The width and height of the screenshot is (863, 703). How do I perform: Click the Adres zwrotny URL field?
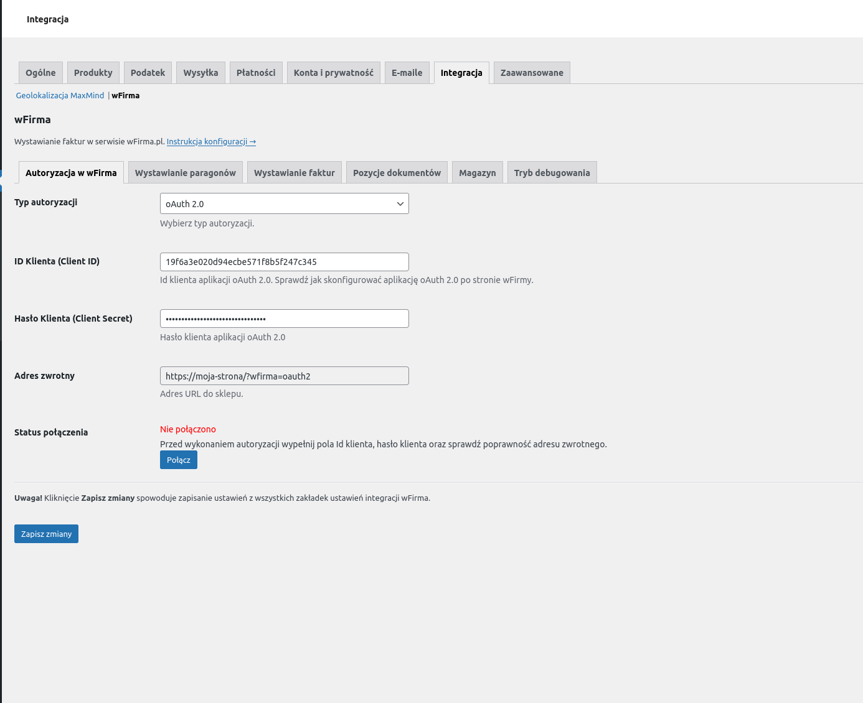tap(285, 376)
